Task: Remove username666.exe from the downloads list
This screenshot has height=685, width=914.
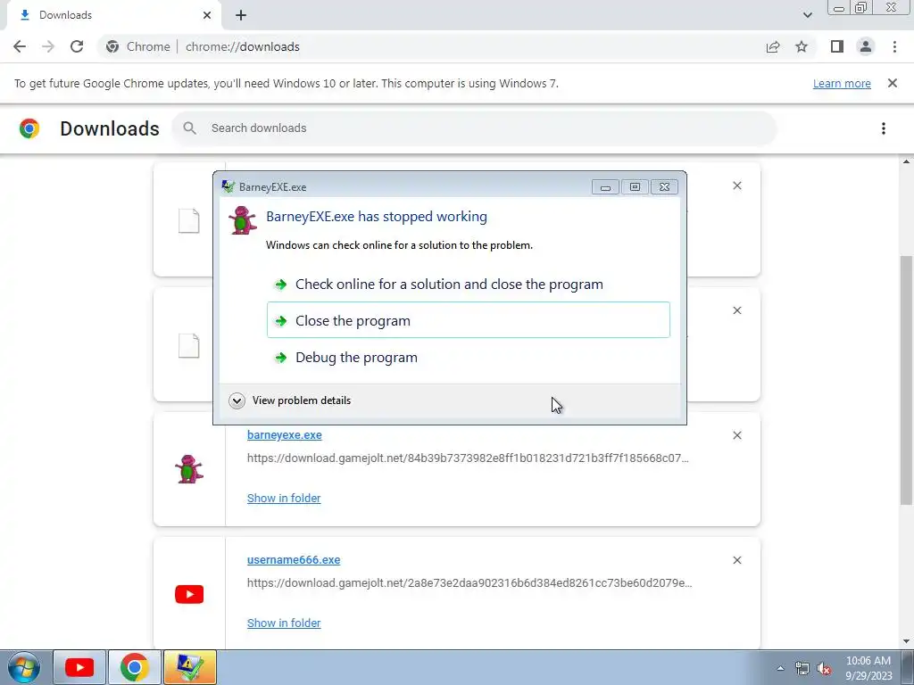Action: [736, 560]
